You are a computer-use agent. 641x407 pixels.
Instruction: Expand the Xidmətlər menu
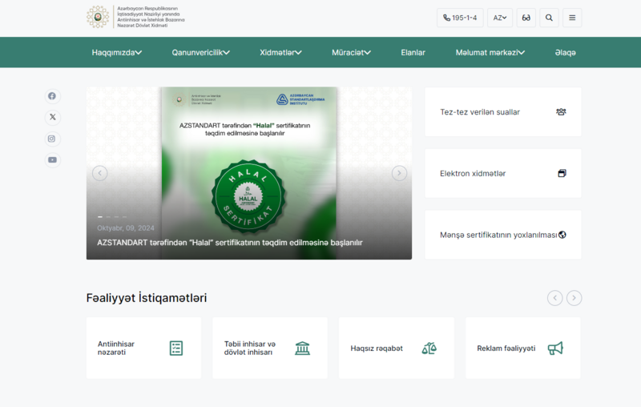280,52
